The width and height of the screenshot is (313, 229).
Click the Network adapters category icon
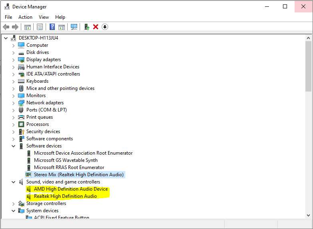21,103
